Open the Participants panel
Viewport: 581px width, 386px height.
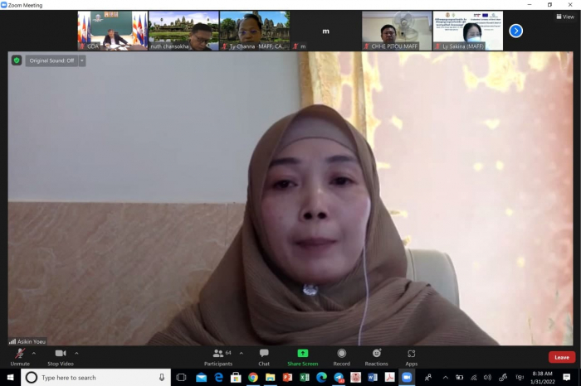point(218,355)
